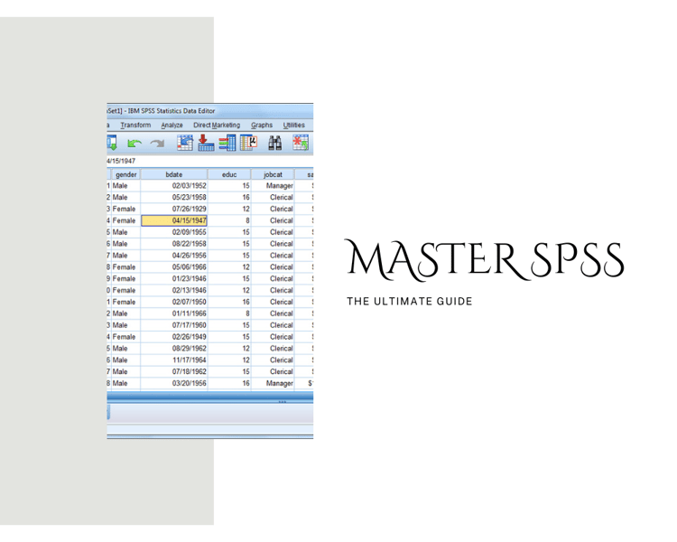The height and width of the screenshot is (542, 677).
Task: Click bdate cell 08/29/1962
Action: tap(174, 349)
